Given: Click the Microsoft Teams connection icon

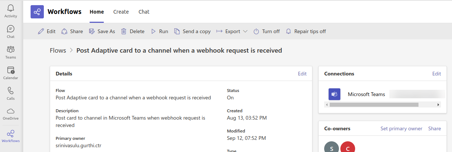Looking at the screenshot, I should point(334,94).
